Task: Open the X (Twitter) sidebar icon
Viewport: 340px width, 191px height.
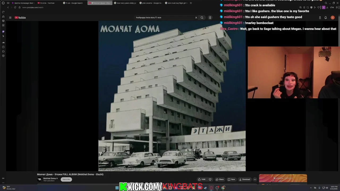Action: 3,36
